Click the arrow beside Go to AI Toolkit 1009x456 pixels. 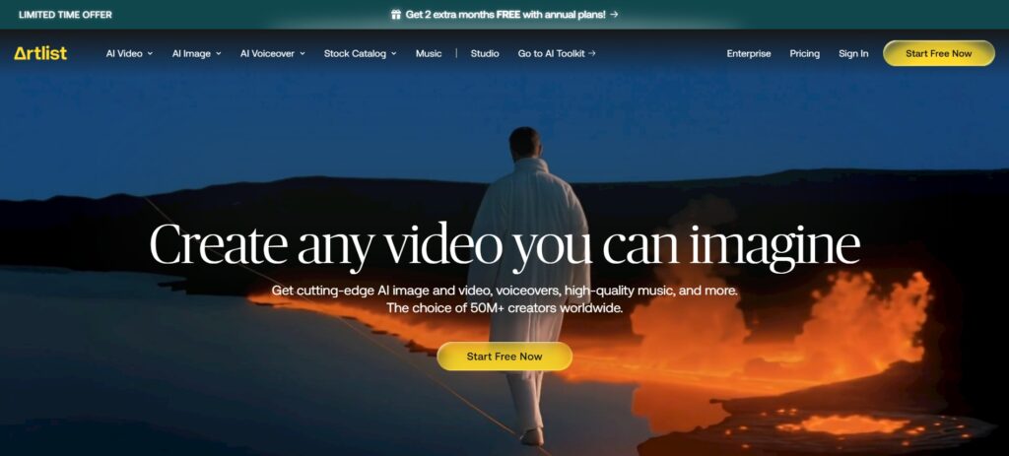coord(591,53)
